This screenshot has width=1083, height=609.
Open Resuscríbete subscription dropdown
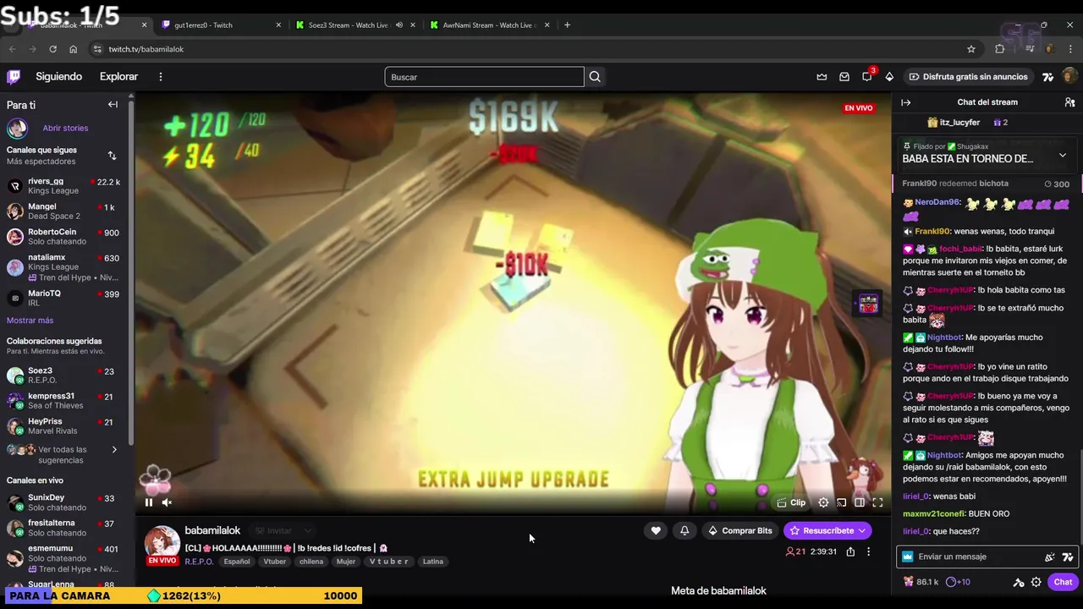click(x=827, y=530)
